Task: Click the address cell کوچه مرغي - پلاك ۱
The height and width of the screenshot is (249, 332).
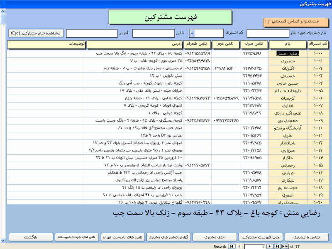Action: [x=134, y=113]
